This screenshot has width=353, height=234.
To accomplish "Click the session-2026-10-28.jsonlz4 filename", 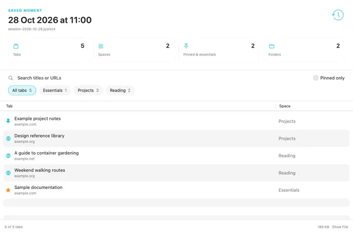I will (x=32, y=29).
